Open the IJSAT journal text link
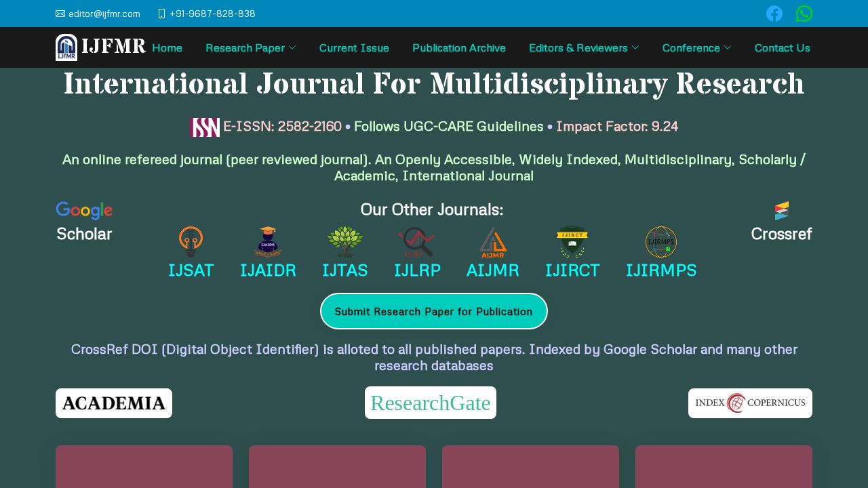Screen dimensions: 868x488 click(x=191, y=270)
